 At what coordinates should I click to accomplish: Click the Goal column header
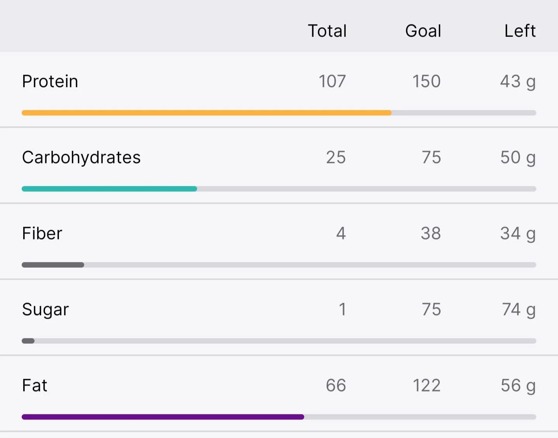pos(423,31)
